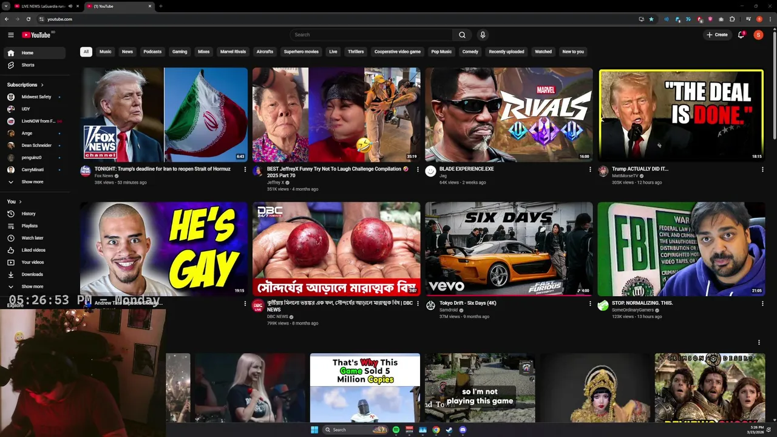Open DBC NEWS channel avatar

[258, 305]
